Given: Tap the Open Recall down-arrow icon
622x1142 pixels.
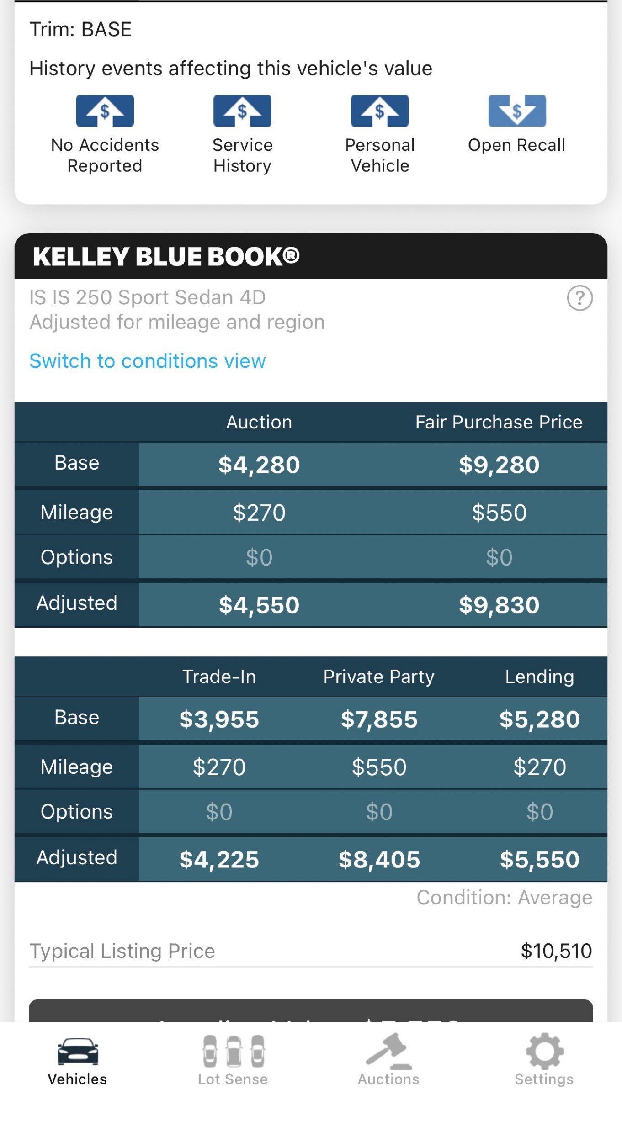Looking at the screenshot, I should [517, 111].
